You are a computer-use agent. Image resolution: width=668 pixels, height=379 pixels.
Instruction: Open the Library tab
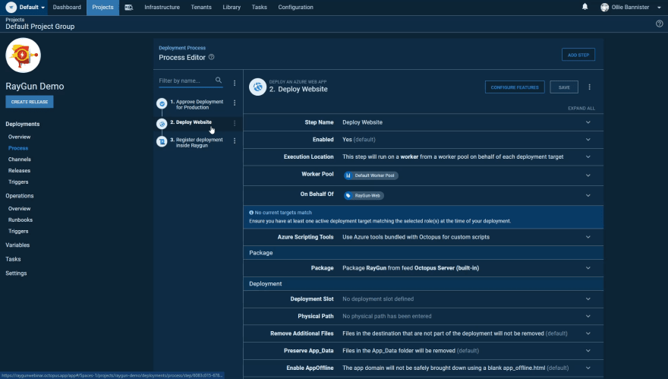pos(232,8)
